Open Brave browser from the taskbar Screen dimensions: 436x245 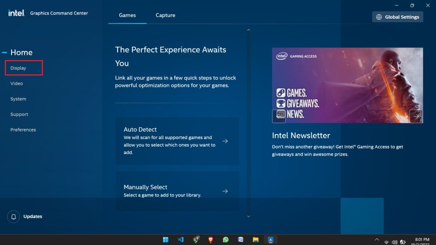(211, 240)
